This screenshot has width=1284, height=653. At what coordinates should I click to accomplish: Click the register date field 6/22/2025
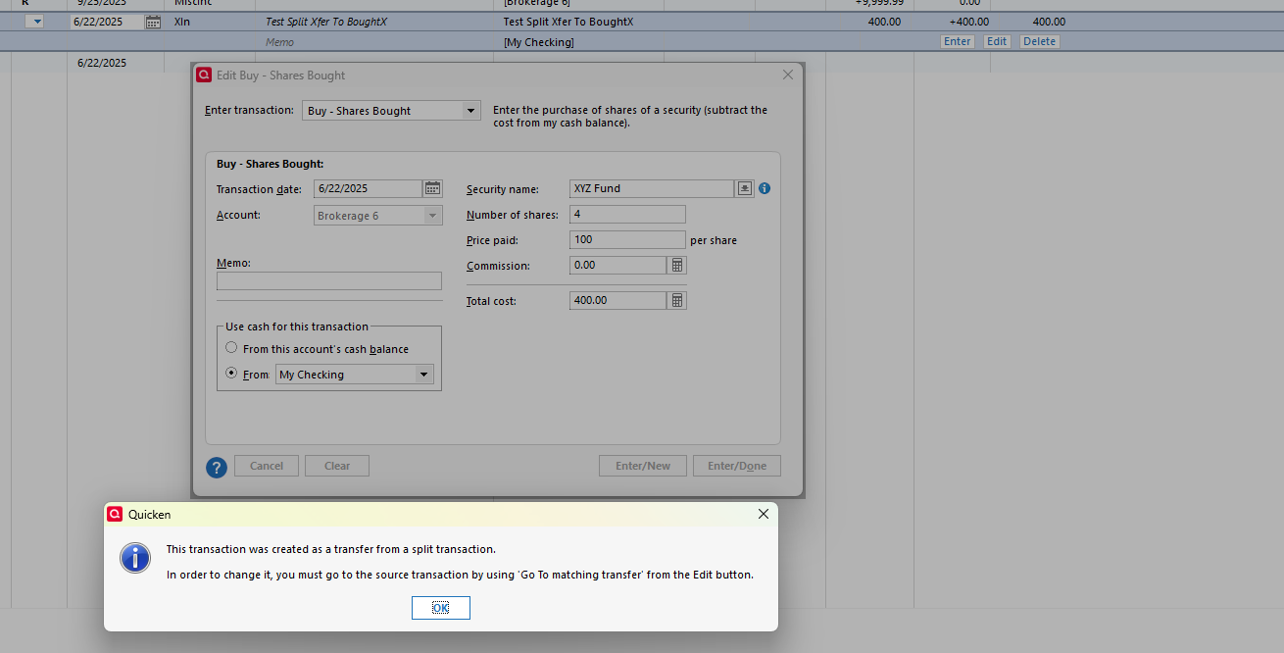pos(108,22)
